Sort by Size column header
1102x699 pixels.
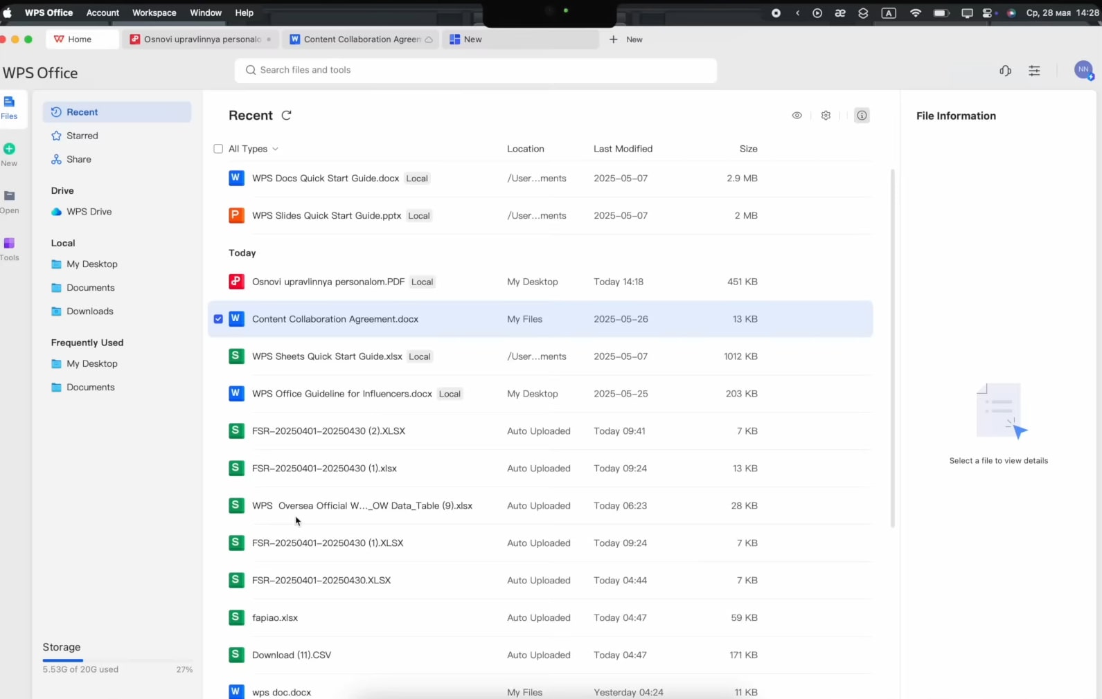click(x=748, y=149)
